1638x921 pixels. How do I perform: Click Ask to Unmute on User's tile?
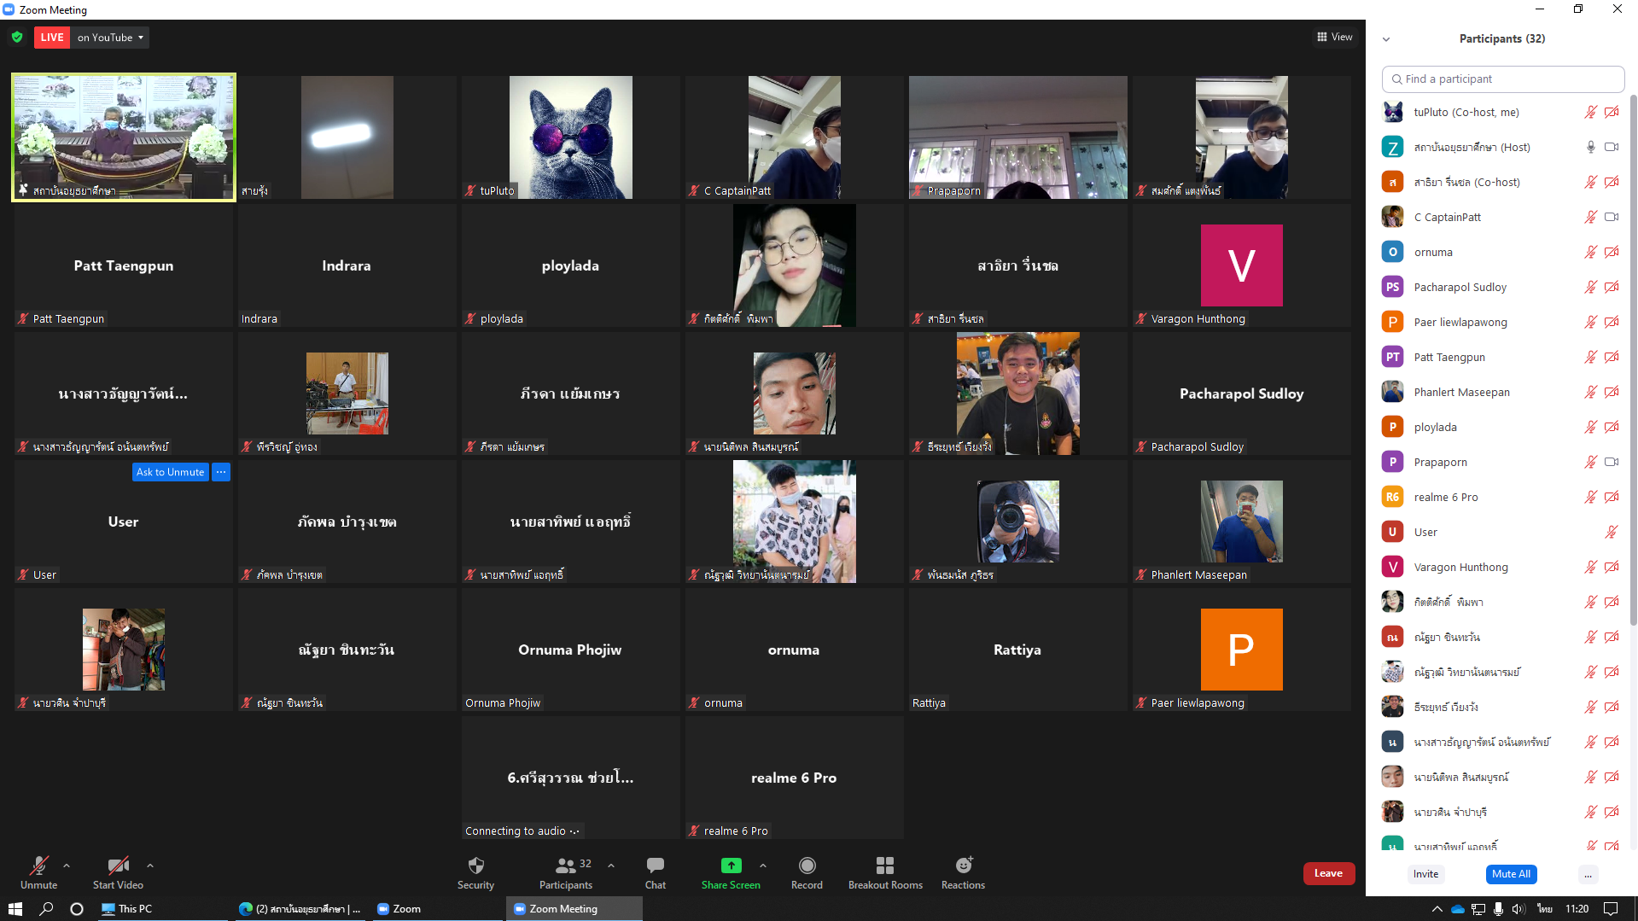click(x=171, y=472)
